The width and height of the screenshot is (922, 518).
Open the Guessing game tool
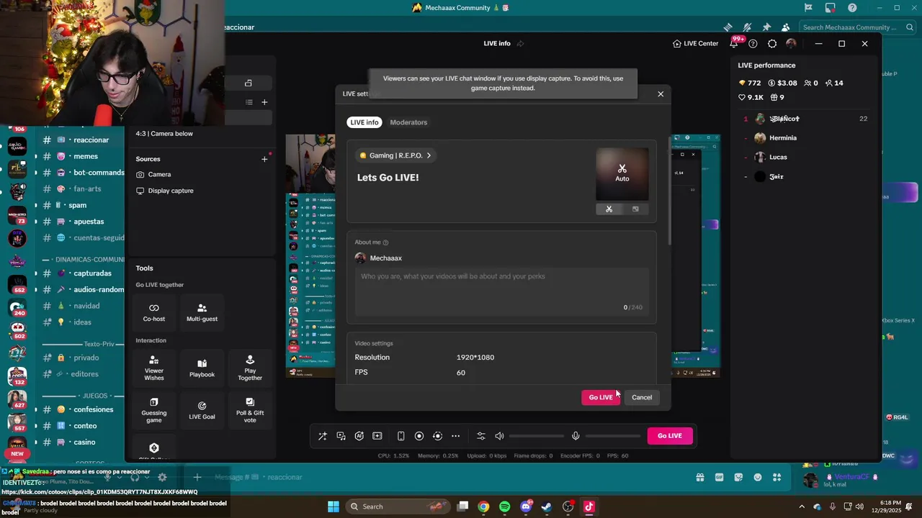click(x=154, y=409)
